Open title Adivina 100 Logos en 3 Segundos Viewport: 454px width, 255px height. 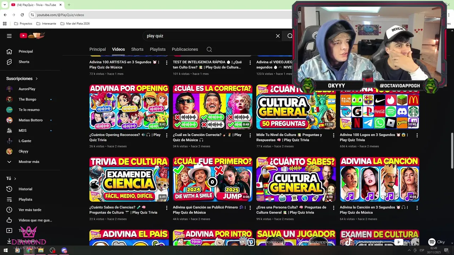[x=374, y=137]
